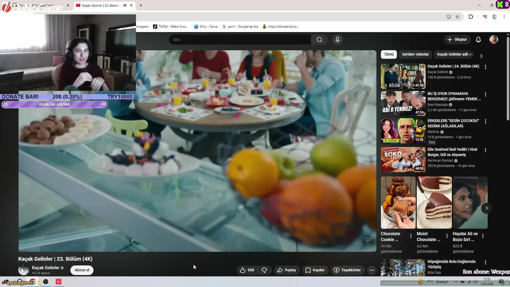Click the Chrome profile avatar in toolbar
The height and width of the screenshot is (287, 510).
coord(494,17)
